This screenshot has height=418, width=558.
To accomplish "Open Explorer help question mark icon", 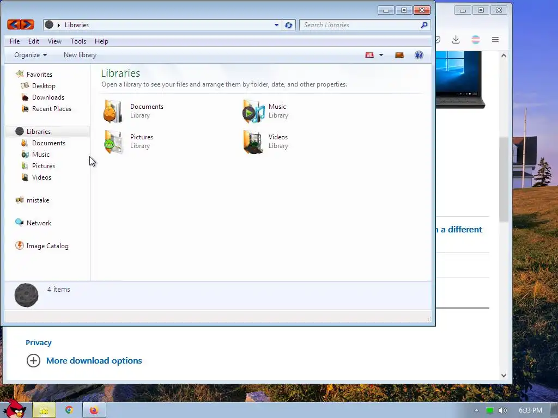I will [x=419, y=55].
